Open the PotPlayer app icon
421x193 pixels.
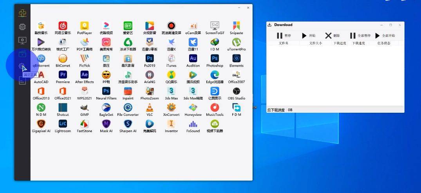[x=84, y=26]
